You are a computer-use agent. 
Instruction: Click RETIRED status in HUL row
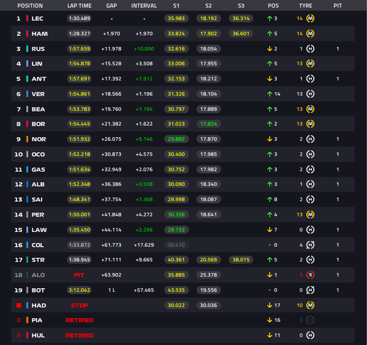pyautogui.click(x=80, y=335)
